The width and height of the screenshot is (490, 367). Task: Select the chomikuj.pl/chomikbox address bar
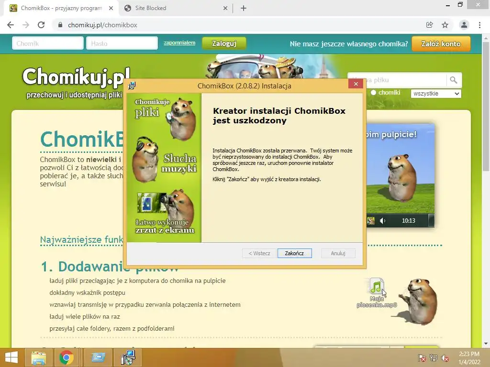102,25
